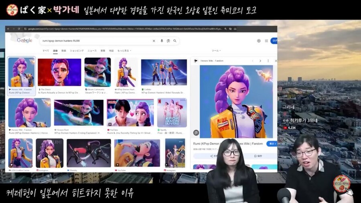Viewport: 361px width, 203px height.
Task: Open the Google quick settings gear
Action: [x=259, y=41]
